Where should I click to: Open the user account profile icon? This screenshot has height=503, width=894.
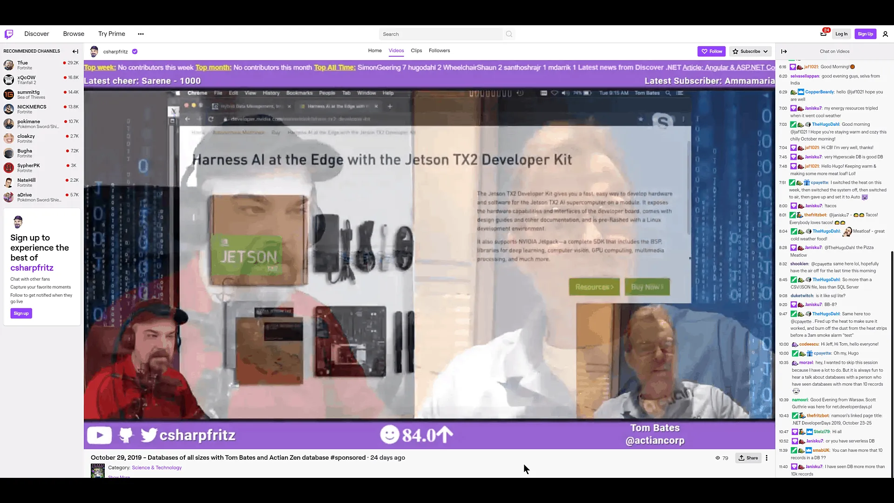[885, 34]
